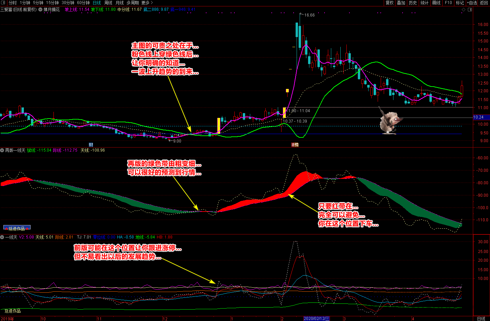Click the 财 financial marker icon on the chart
Image resolution: width=490 pixels, height=321 pixels.
point(91,145)
